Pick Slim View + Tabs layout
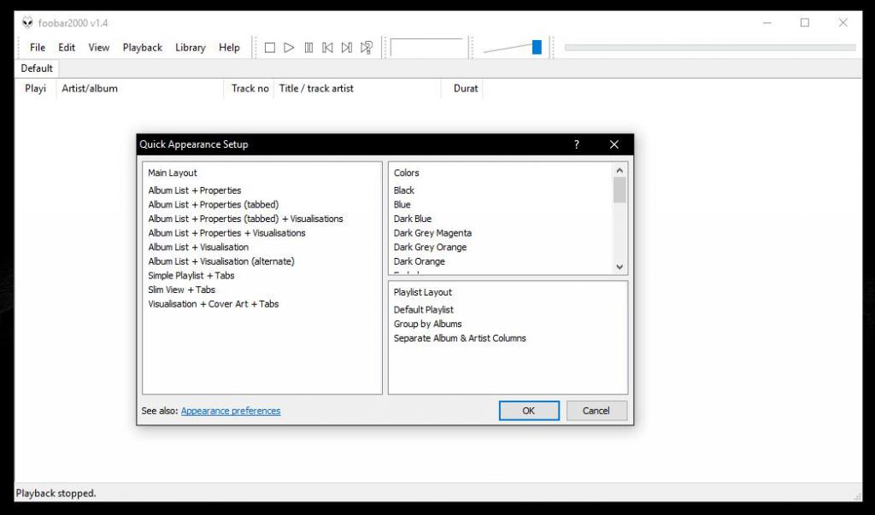The width and height of the screenshot is (875, 515). pyautogui.click(x=182, y=290)
